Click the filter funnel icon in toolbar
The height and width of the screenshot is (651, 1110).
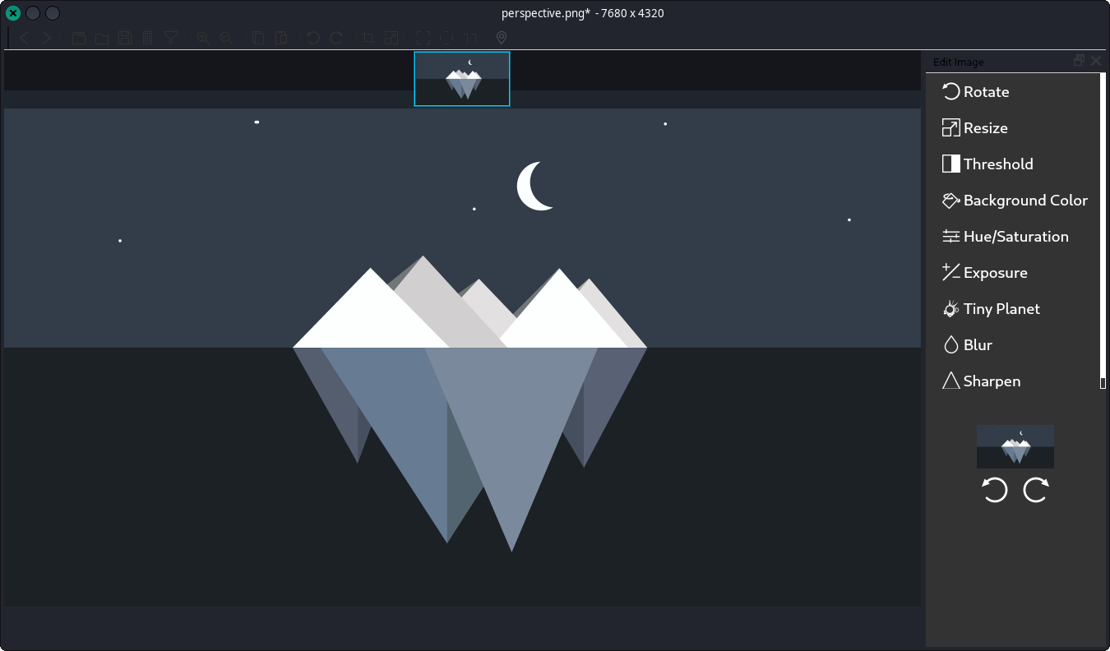pyautogui.click(x=171, y=38)
